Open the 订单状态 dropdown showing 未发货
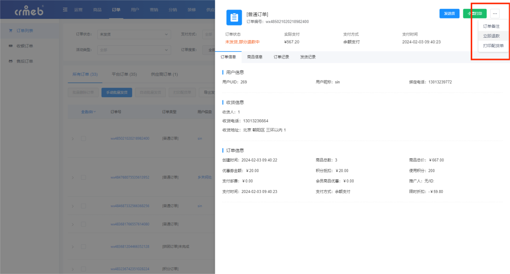 pyautogui.click(x=134, y=34)
